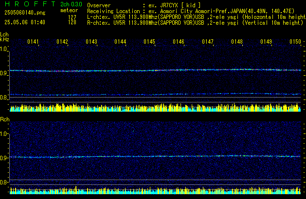
Task: Click the Receiving Location Aomori line
Action: coord(191,11)
